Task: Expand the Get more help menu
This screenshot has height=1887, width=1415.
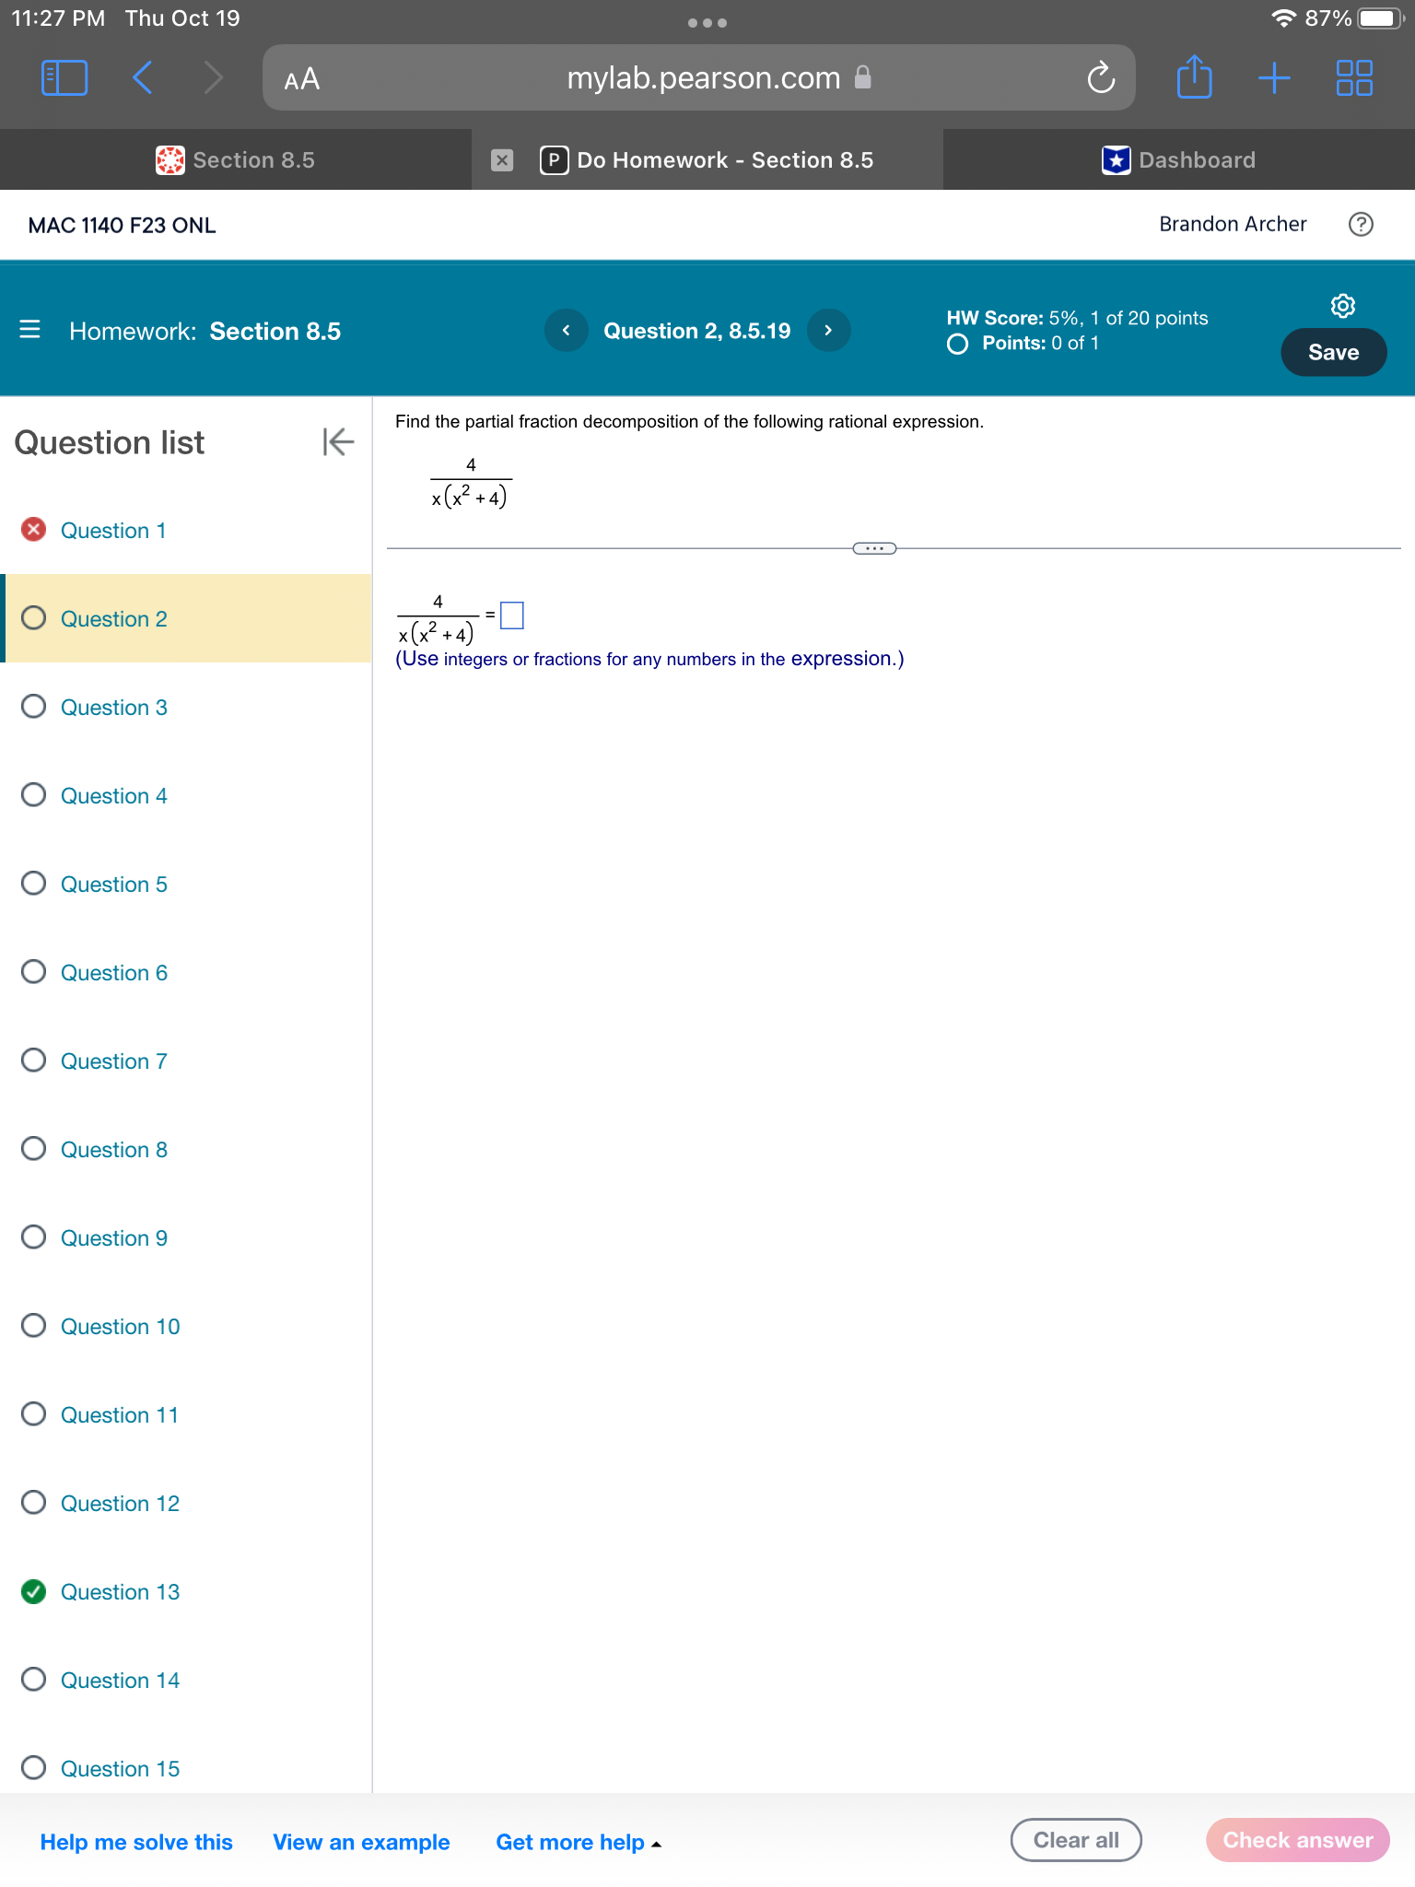Action: [579, 1842]
